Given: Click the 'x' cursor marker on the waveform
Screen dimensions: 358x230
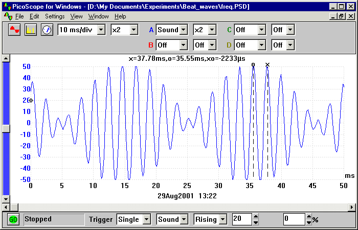Looking at the screenshot, I should coord(267,65).
